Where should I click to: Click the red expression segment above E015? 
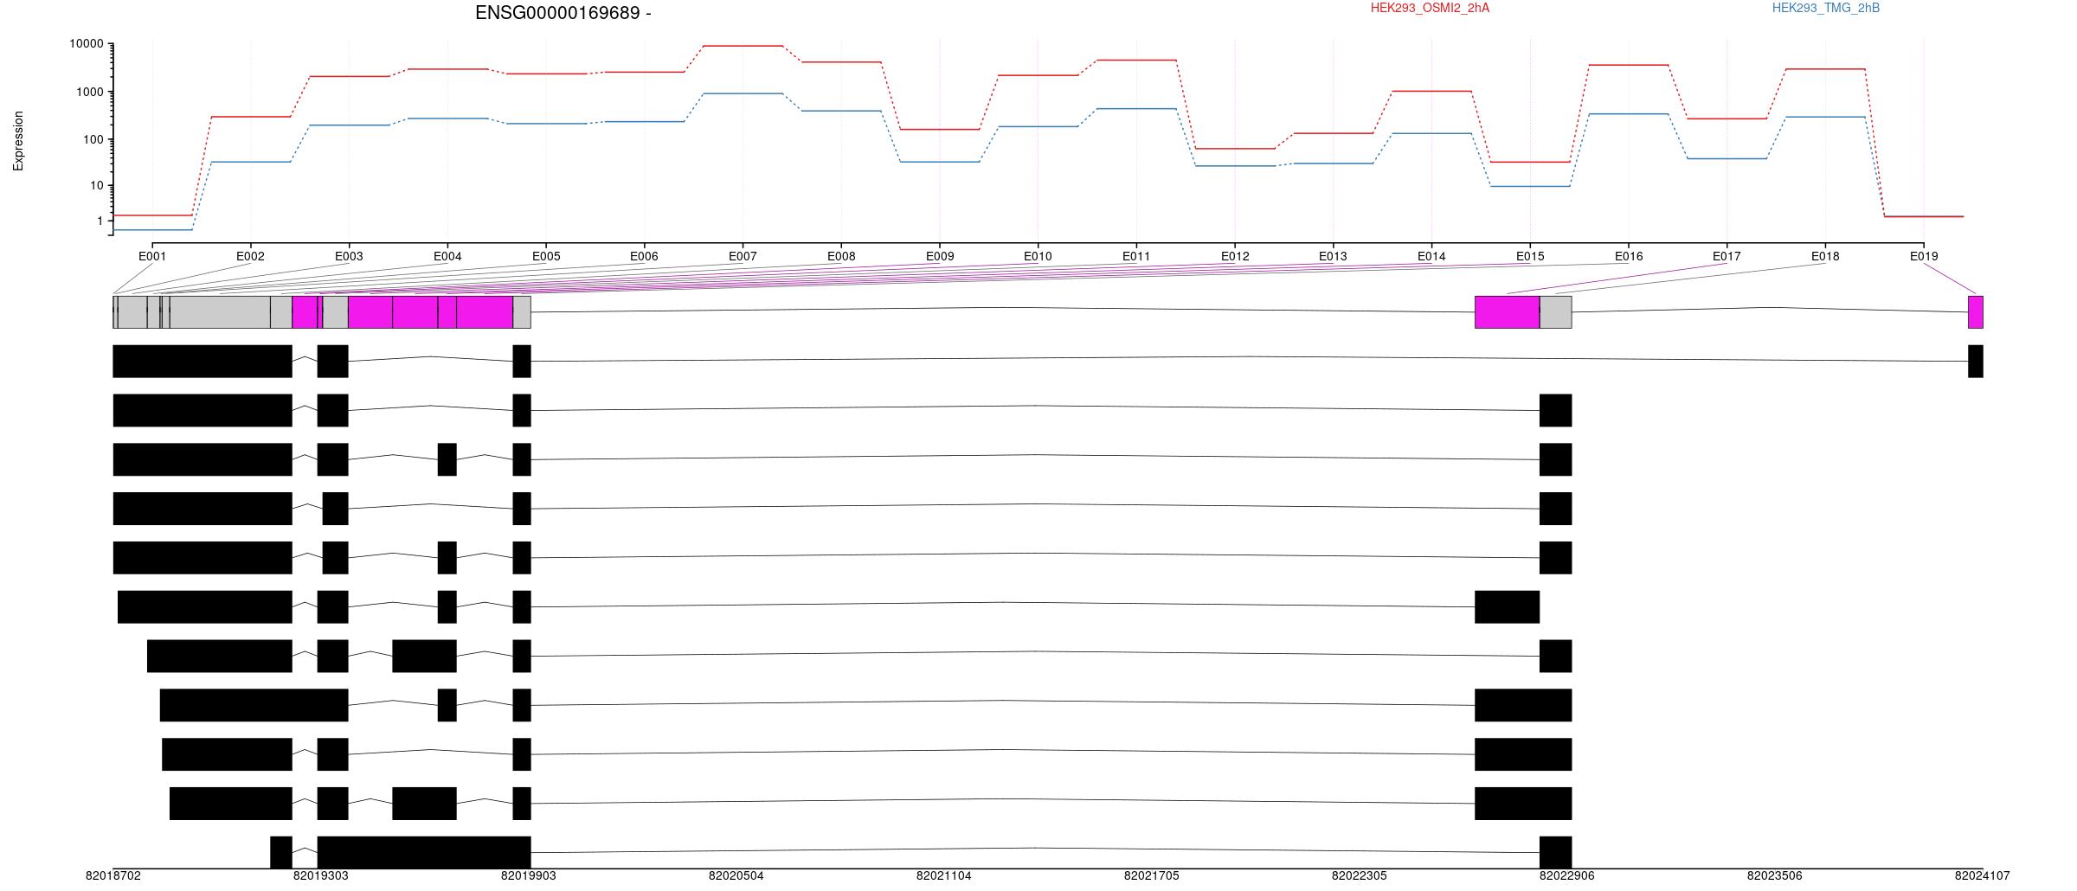pyautogui.click(x=1530, y=162)
